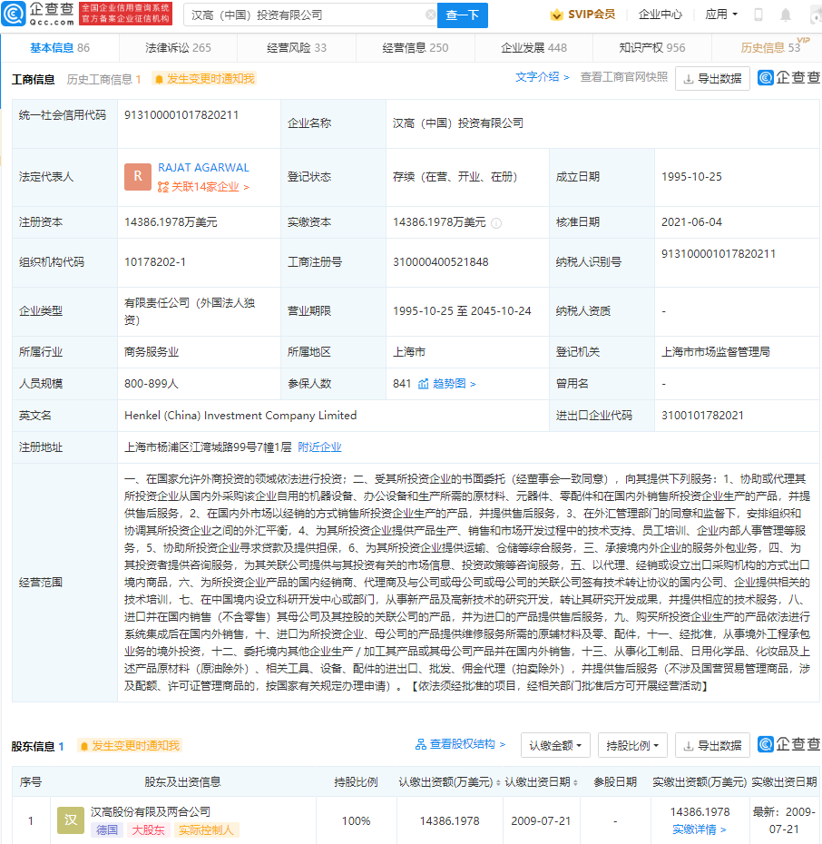Expand 持股比例 dropdown
This screenshot has height=844, width=822.
coord(632,745)
